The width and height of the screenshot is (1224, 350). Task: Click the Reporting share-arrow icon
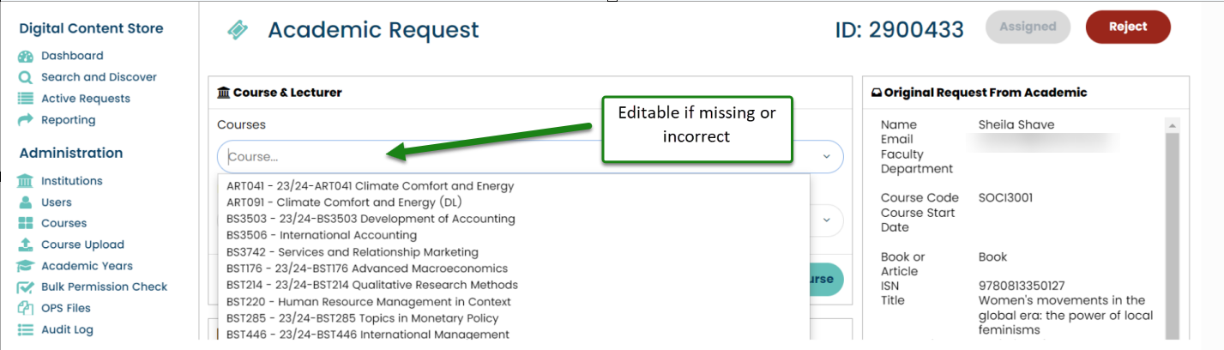[x=25, y=120]
